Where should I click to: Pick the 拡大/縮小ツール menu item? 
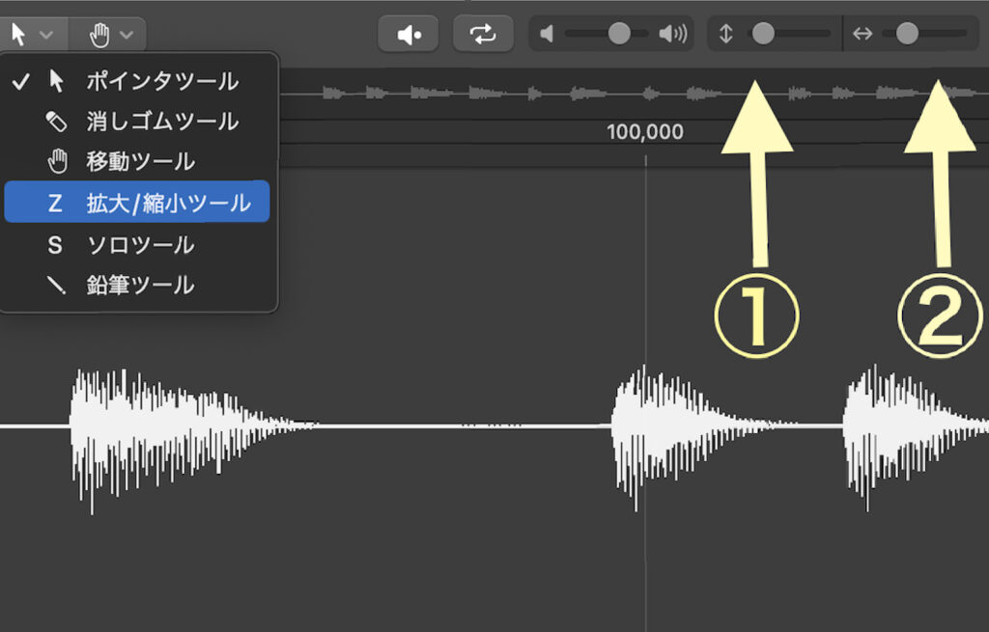point(168,204)
